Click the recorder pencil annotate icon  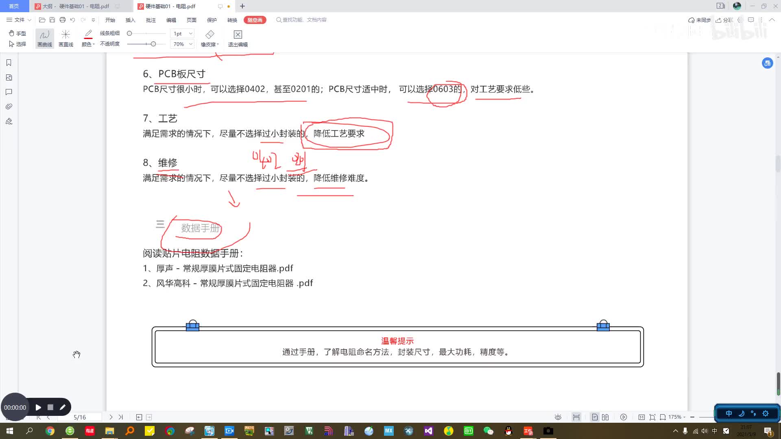63,407
